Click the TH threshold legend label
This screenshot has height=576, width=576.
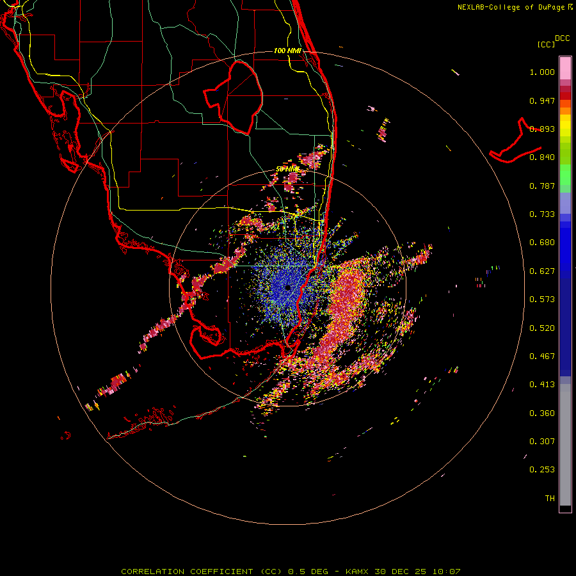click(550, 499)
